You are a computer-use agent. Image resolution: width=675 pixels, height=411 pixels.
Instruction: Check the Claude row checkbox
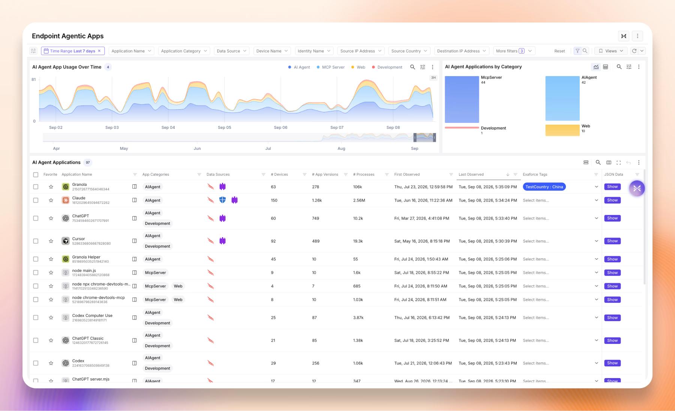tap(36, 200)
